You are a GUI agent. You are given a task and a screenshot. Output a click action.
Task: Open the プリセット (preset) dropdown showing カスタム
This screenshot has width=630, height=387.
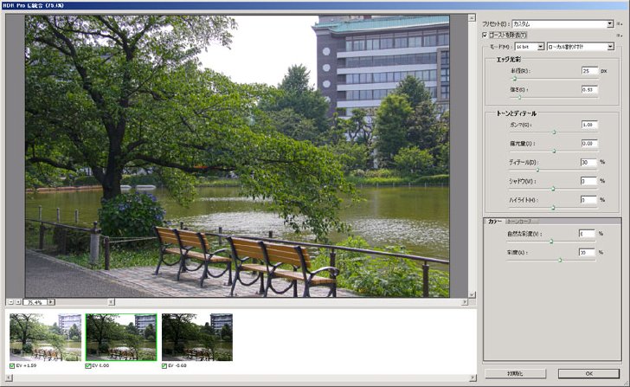pos(562,24)
